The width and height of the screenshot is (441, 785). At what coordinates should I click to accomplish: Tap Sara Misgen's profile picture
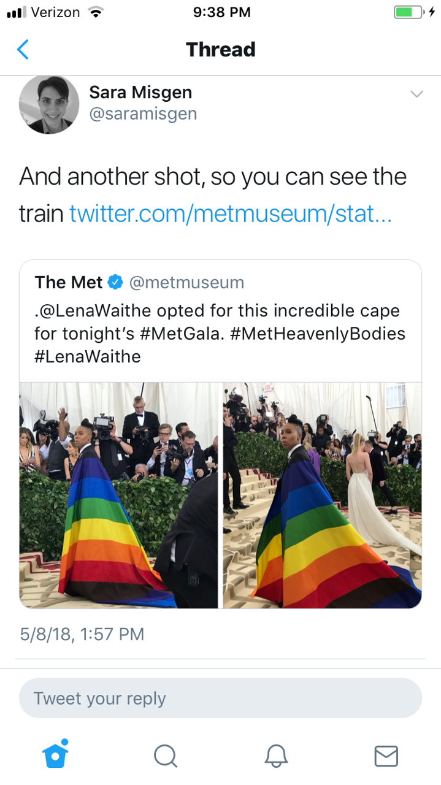pyautogui.click(x=49, y=104)
